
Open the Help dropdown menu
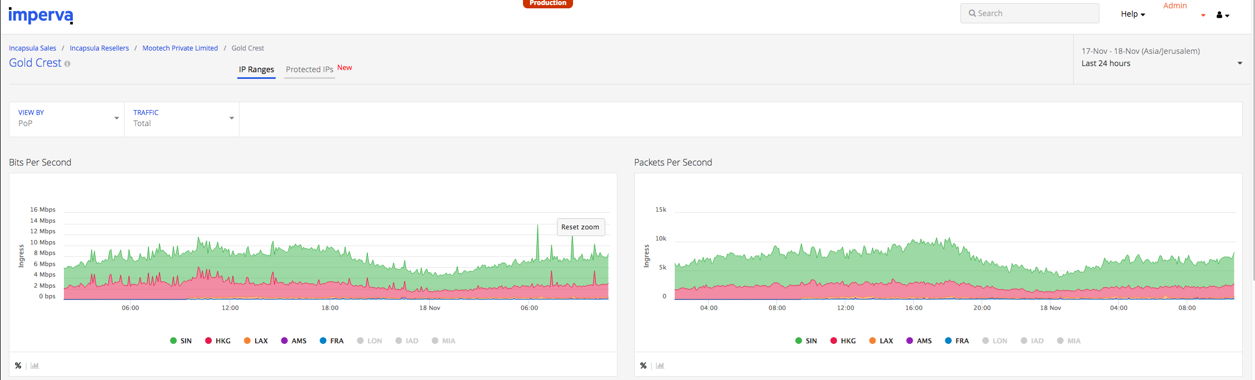(x=1133, y=14)
